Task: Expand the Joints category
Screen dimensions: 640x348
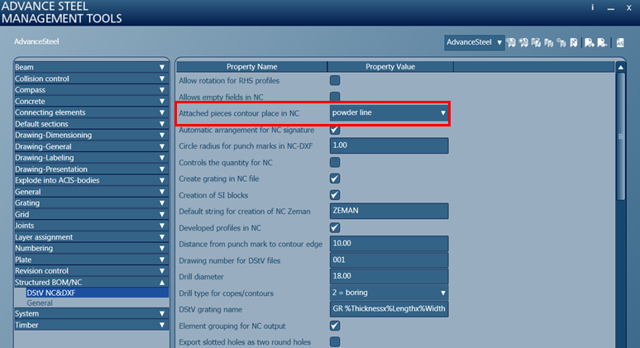Action: coord(92,226)
